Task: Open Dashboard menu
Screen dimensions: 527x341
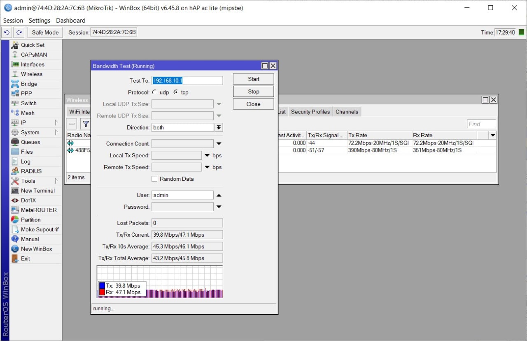Action: click(x=71, y=21)
